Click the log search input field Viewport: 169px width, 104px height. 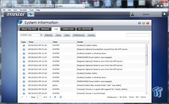click(x=138, y=35)
